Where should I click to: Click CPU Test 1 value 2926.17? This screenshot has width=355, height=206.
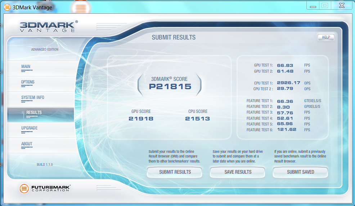(x=289, y=83)
